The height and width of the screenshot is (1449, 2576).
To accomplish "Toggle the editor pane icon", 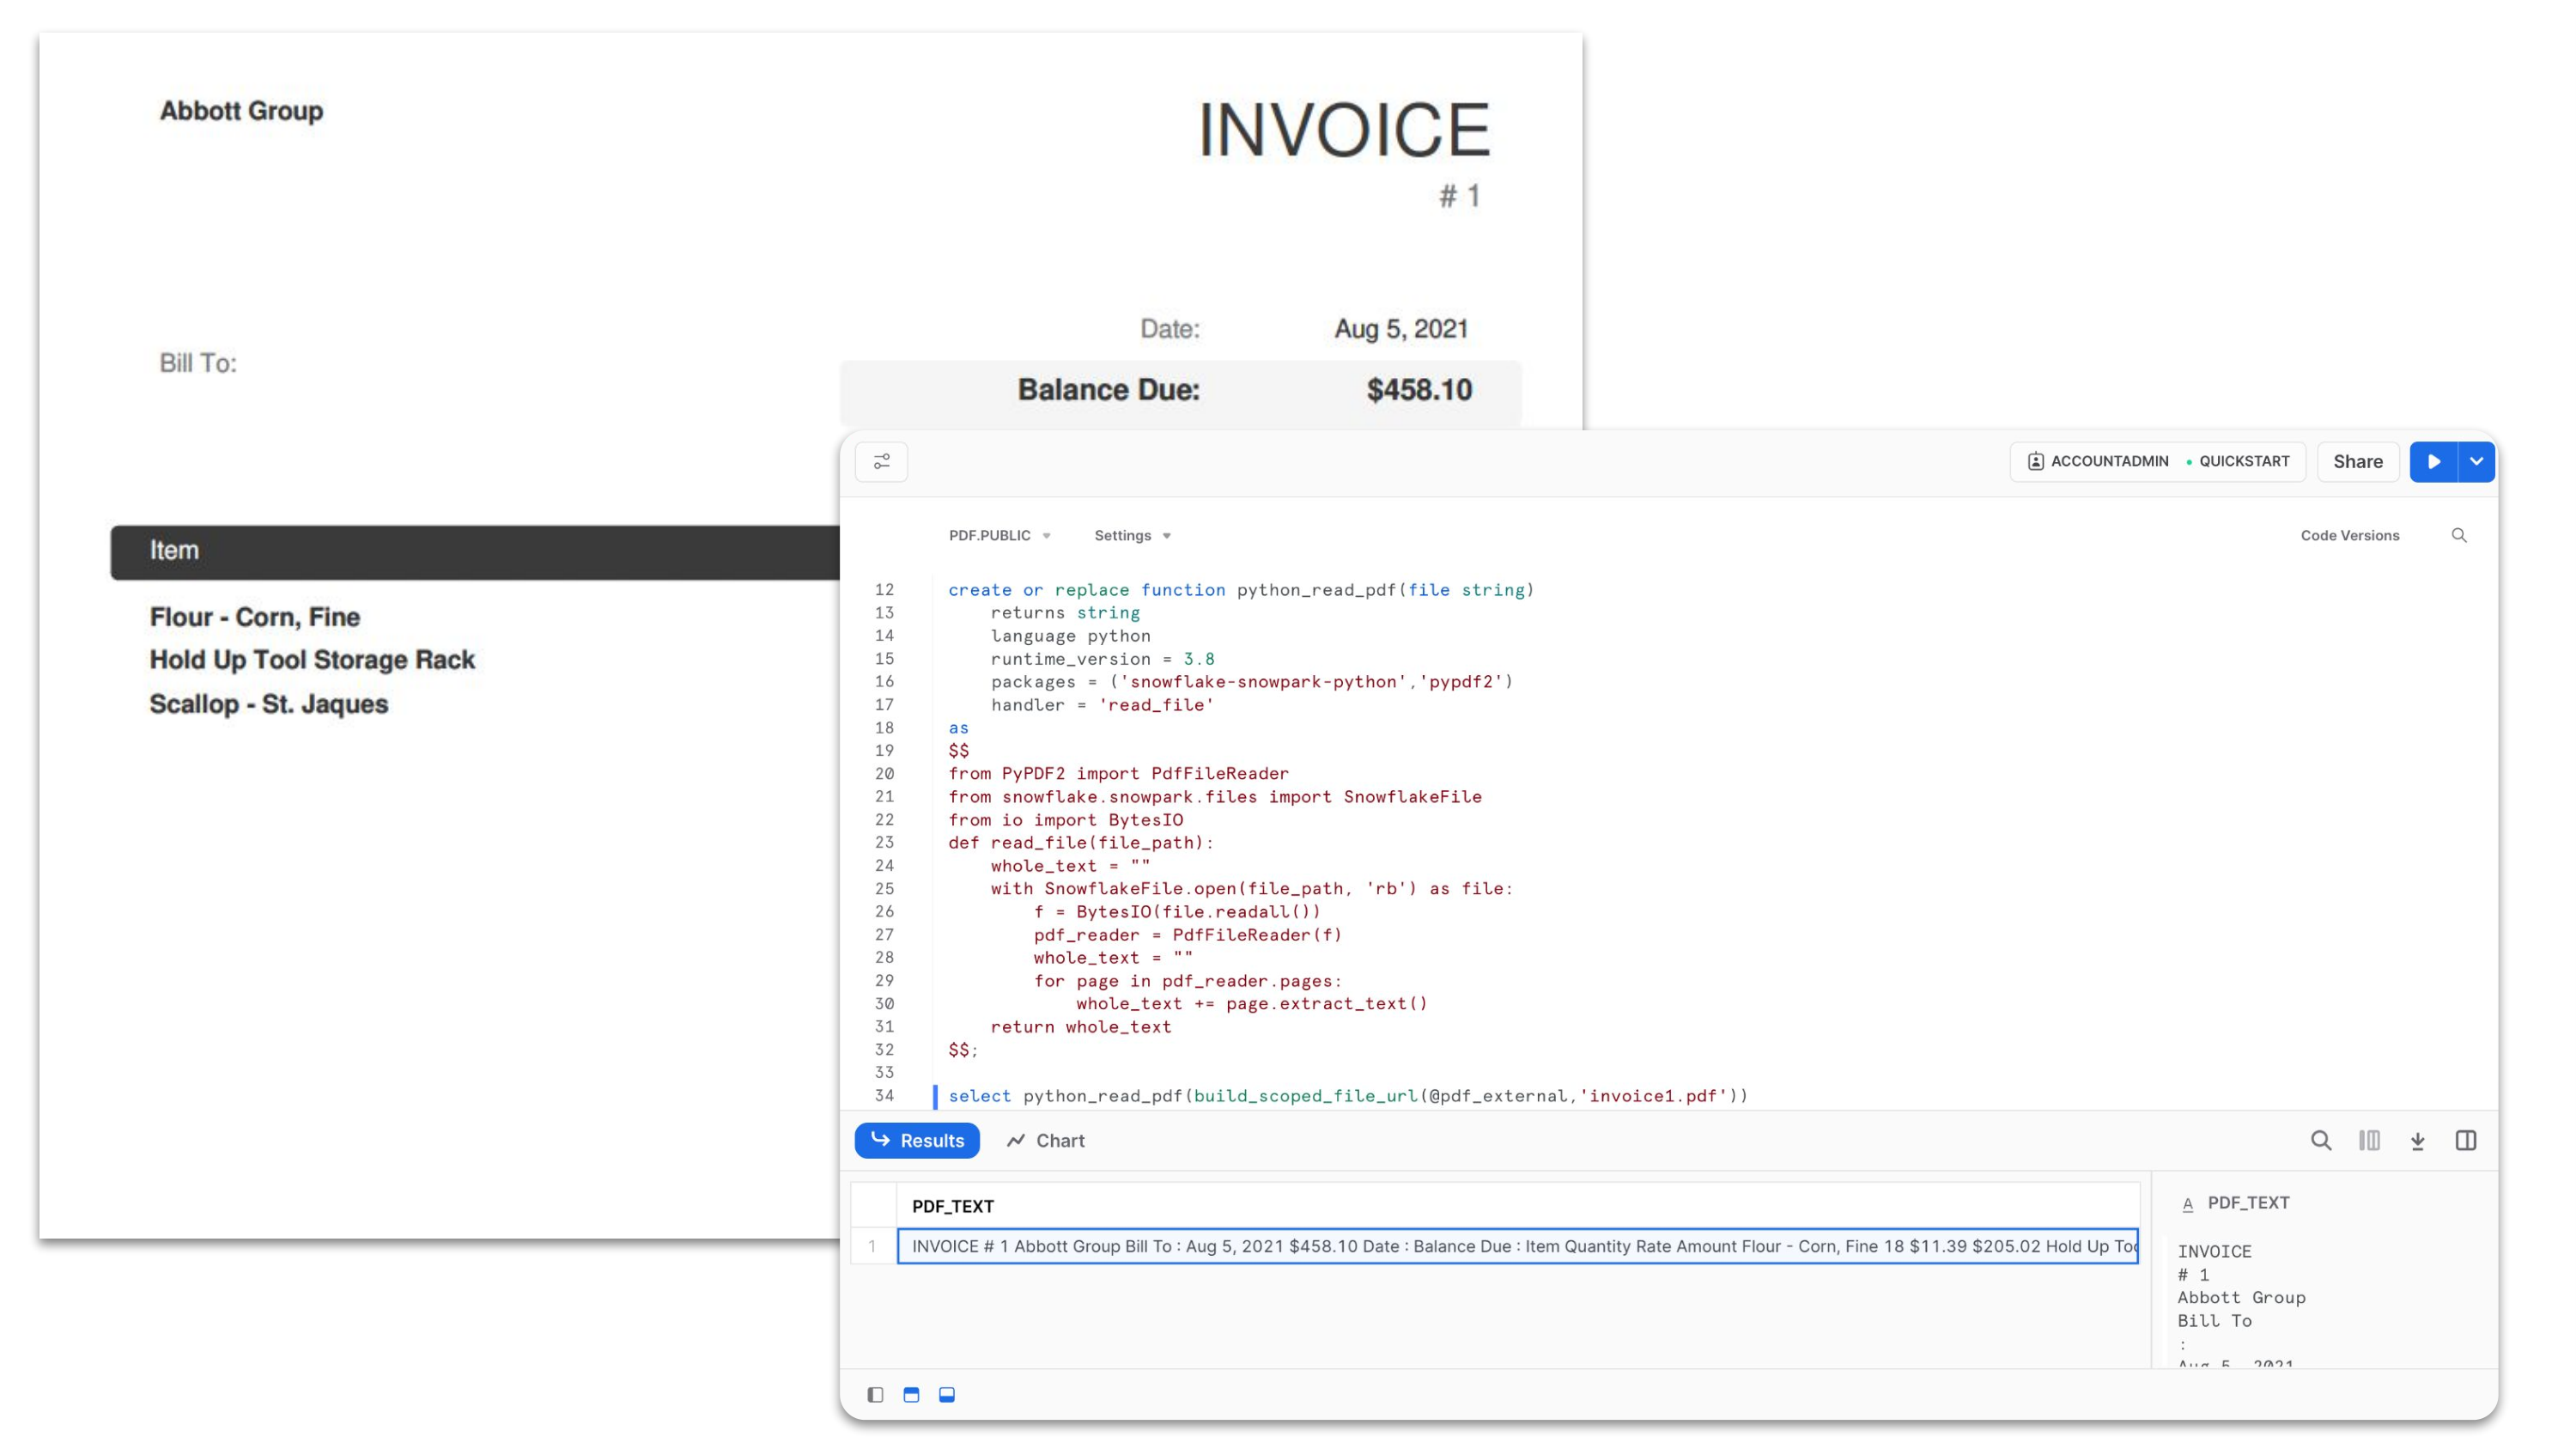I will coord(911,1394).
